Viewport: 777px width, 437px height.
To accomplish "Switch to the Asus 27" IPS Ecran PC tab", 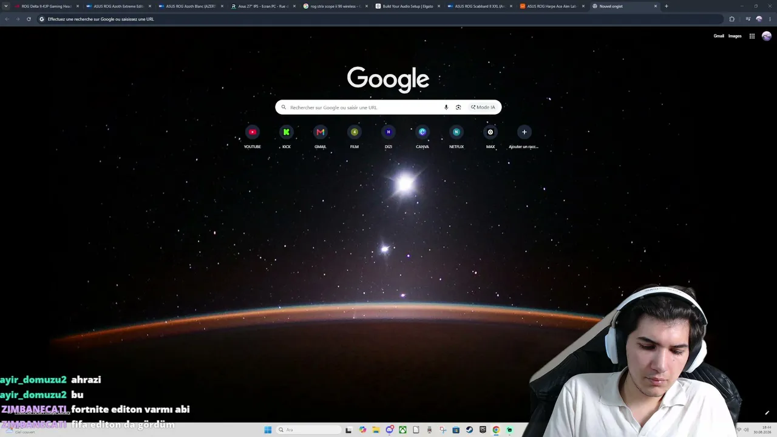I will tap(263, 6).
